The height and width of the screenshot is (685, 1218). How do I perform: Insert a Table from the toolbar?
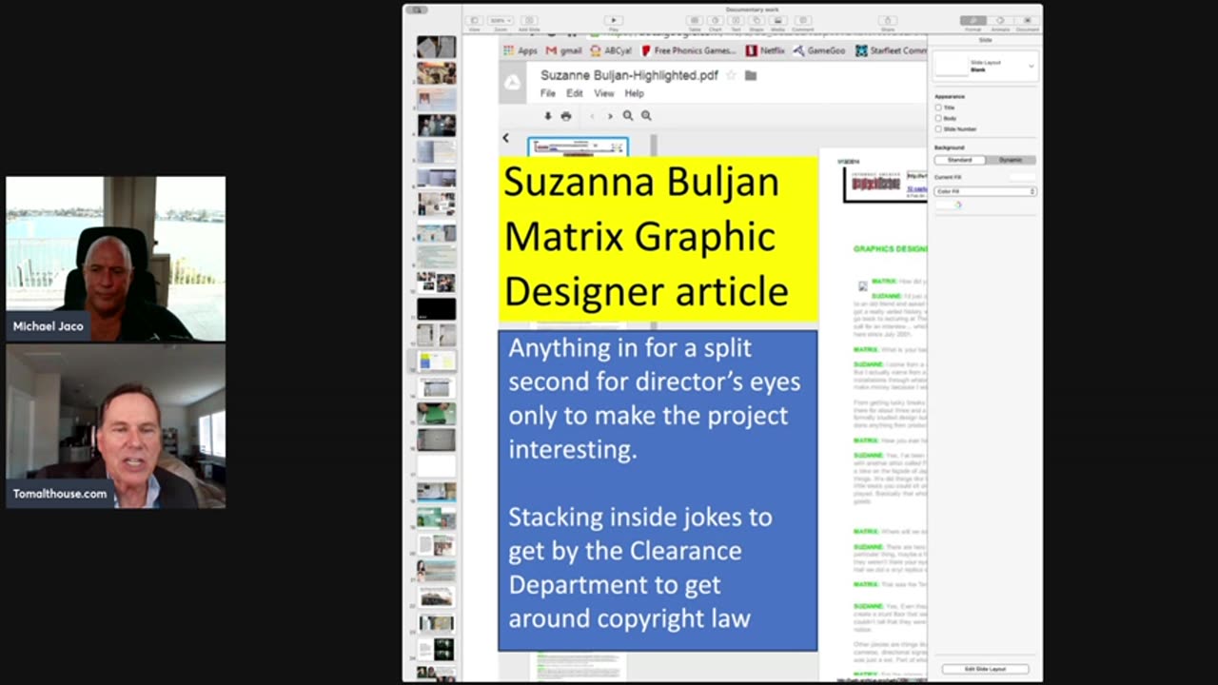695,20
